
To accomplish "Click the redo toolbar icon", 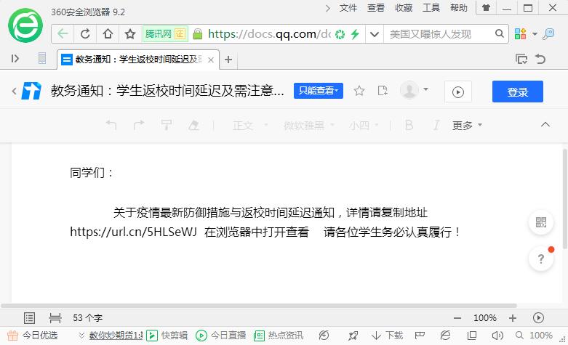I will (139, 125).
